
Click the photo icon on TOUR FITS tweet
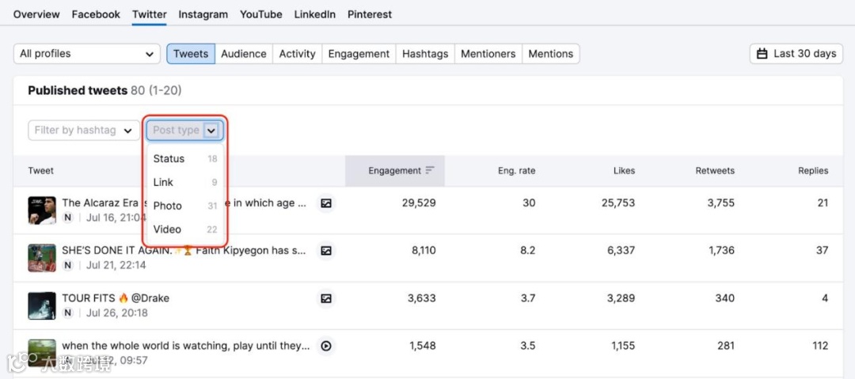click(x=325, y=298)
